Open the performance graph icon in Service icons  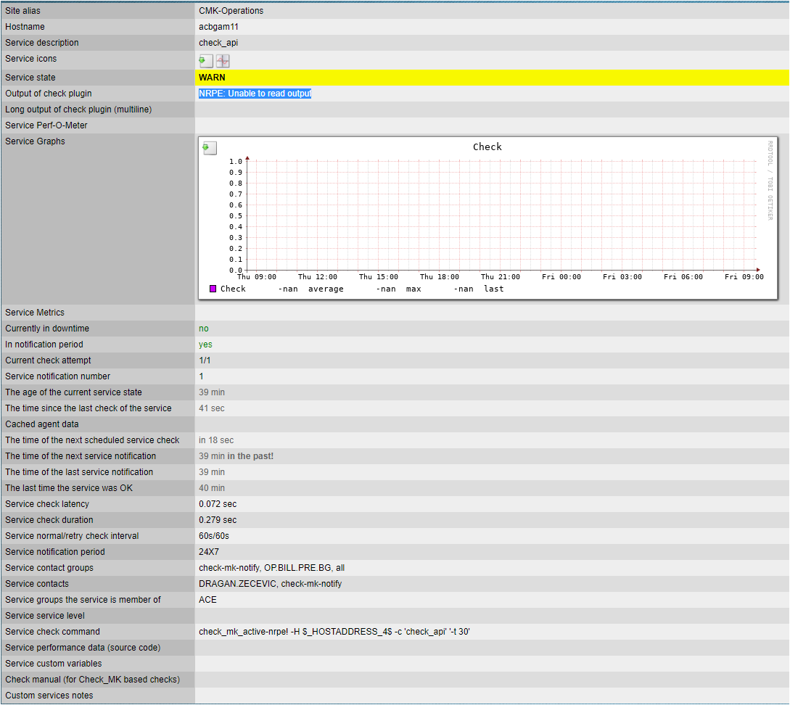[223, 61]
